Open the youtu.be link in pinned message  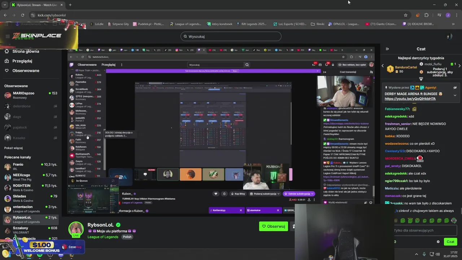(x=410, y=99)
